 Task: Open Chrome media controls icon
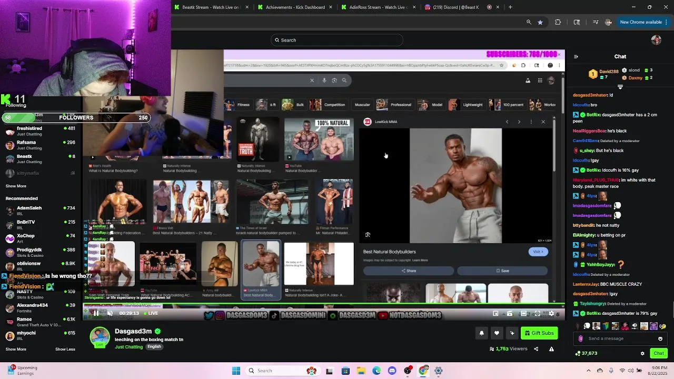coord(596,22)
